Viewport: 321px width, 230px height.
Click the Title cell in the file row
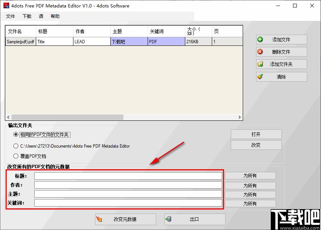coord(54,41)
